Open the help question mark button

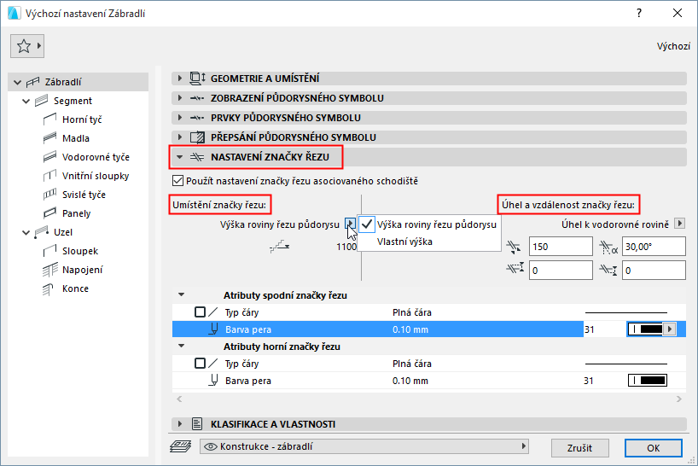(639, 13)
